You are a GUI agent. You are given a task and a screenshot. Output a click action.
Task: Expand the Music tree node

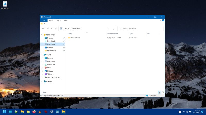tap(43, 68)
